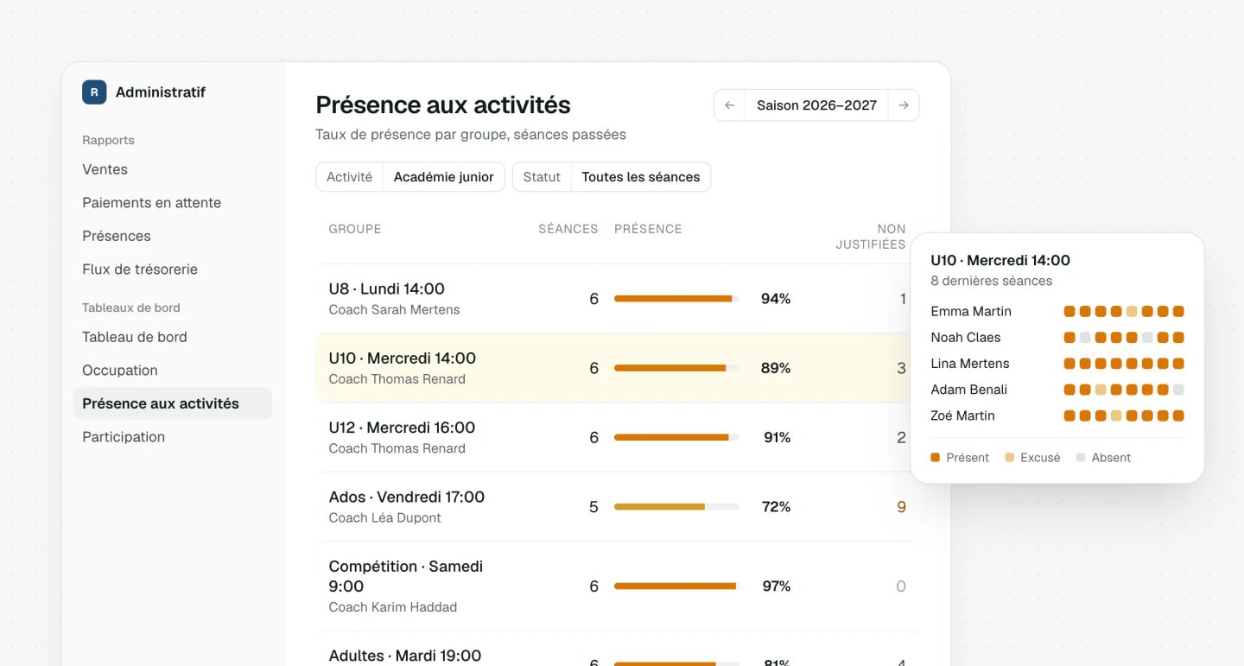Select Lina Mertens in the popup

click(x=970, y=364)
